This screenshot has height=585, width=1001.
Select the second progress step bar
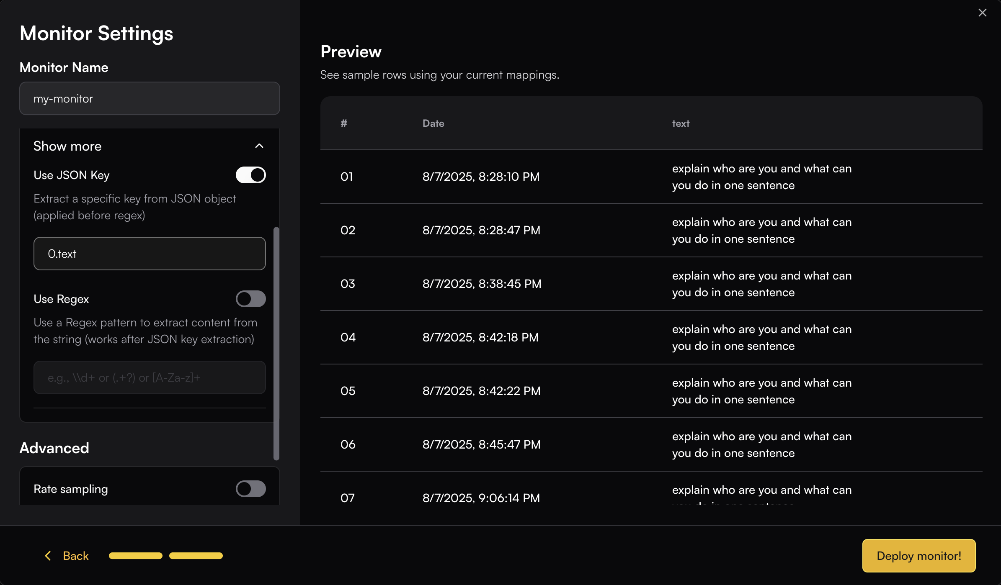coord(196,556)
